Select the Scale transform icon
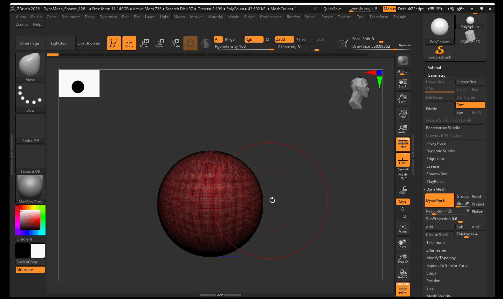503x299 pixels. 159,43
